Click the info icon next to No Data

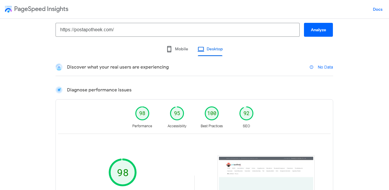click(311, 67)
